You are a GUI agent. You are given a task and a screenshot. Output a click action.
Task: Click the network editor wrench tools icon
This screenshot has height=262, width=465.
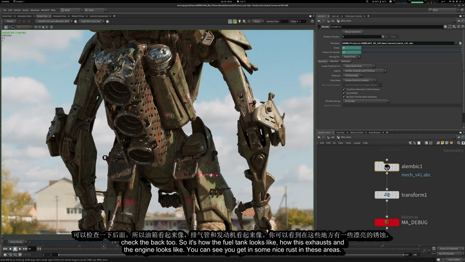tap(410, 143)
